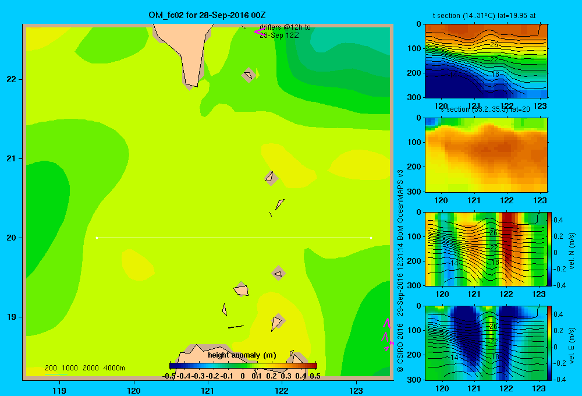Select the magenta drifter arrow beside the drifters label
582x396 pixels.
(259, 31)
